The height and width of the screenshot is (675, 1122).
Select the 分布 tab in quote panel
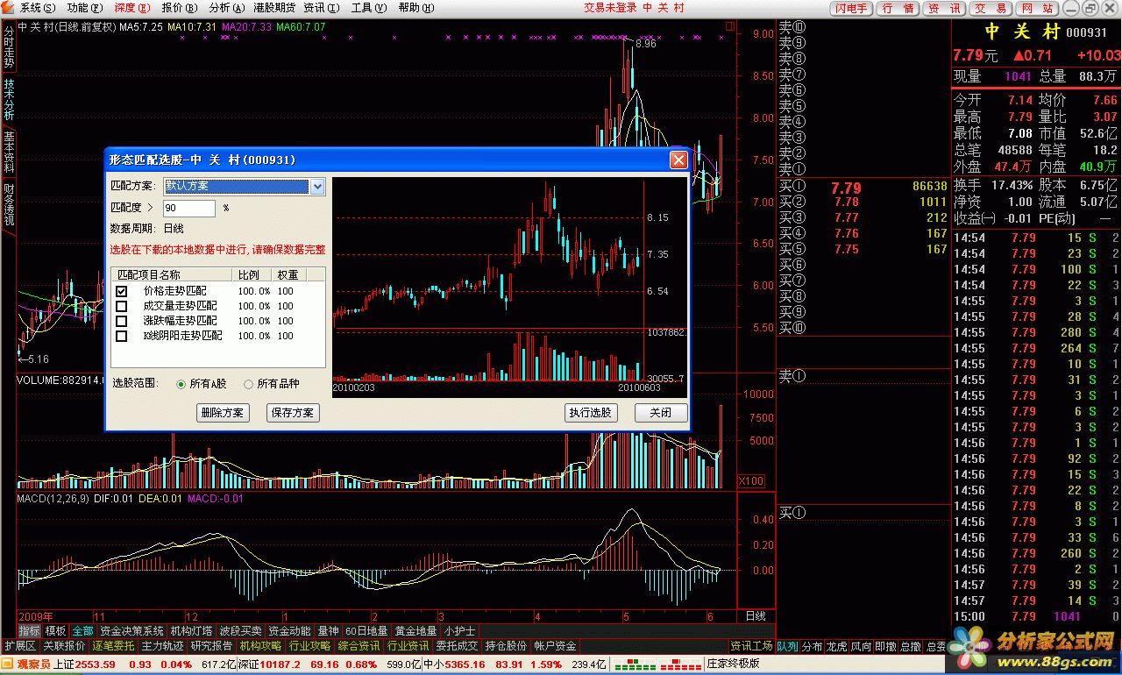[x=813, y=646]
